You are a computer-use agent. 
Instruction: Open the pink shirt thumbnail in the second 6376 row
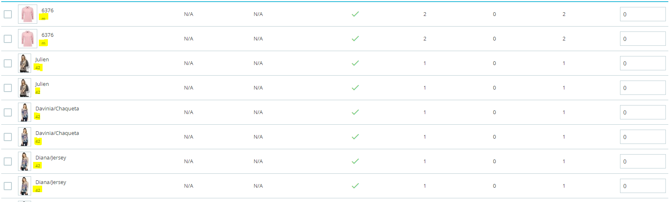[27, 38]
